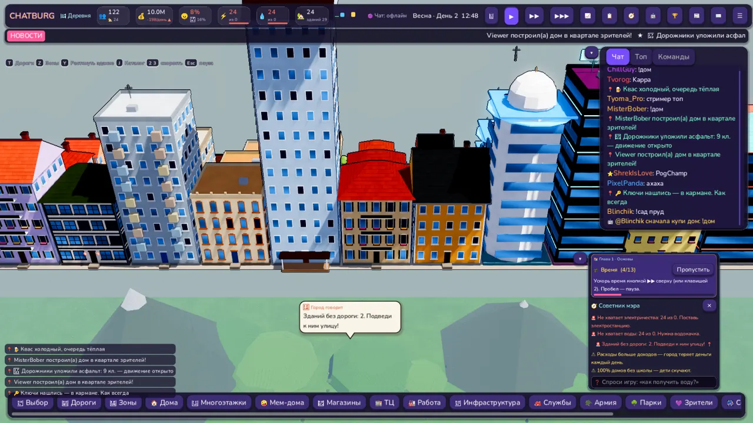
Task: Open the compass icon in top bar
Action: 631,16
